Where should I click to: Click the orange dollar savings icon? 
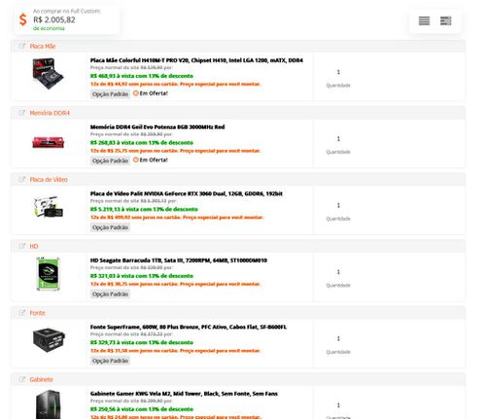22,19
